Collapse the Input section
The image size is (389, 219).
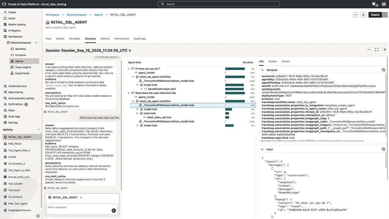(x=262, y=149)
